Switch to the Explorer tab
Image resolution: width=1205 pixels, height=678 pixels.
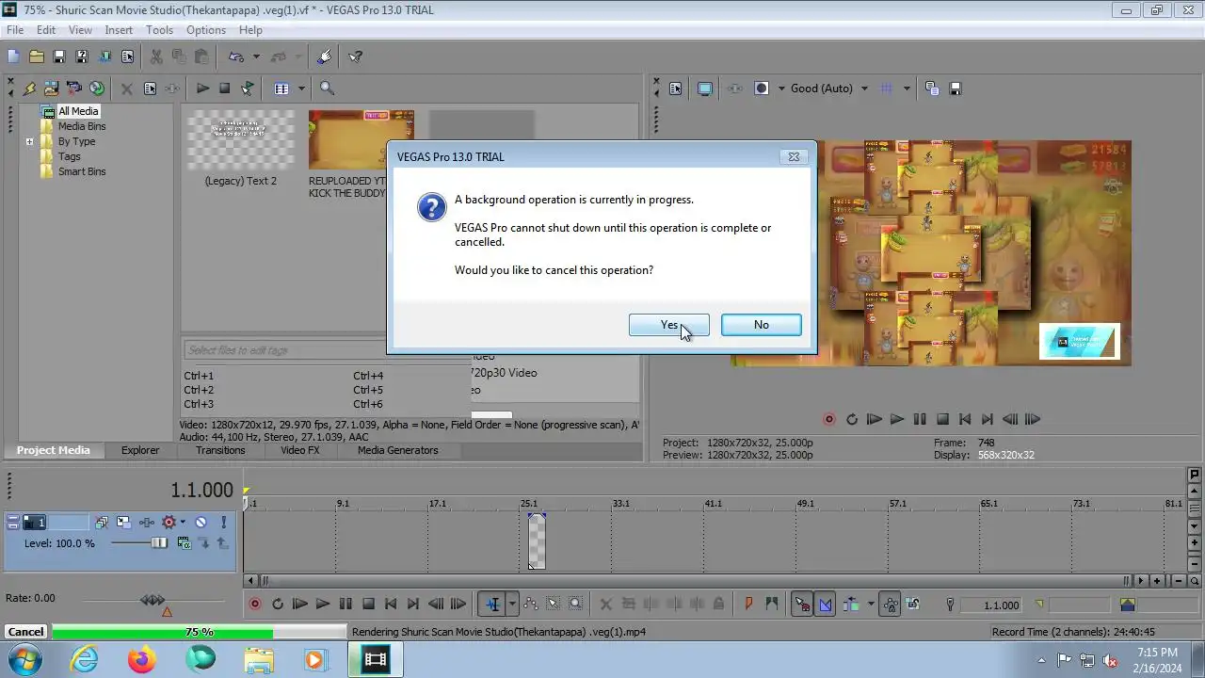point(140,450)
